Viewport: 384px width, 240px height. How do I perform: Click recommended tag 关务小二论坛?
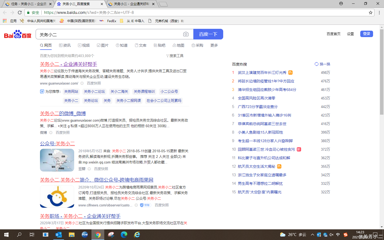(x=94, y=91)
